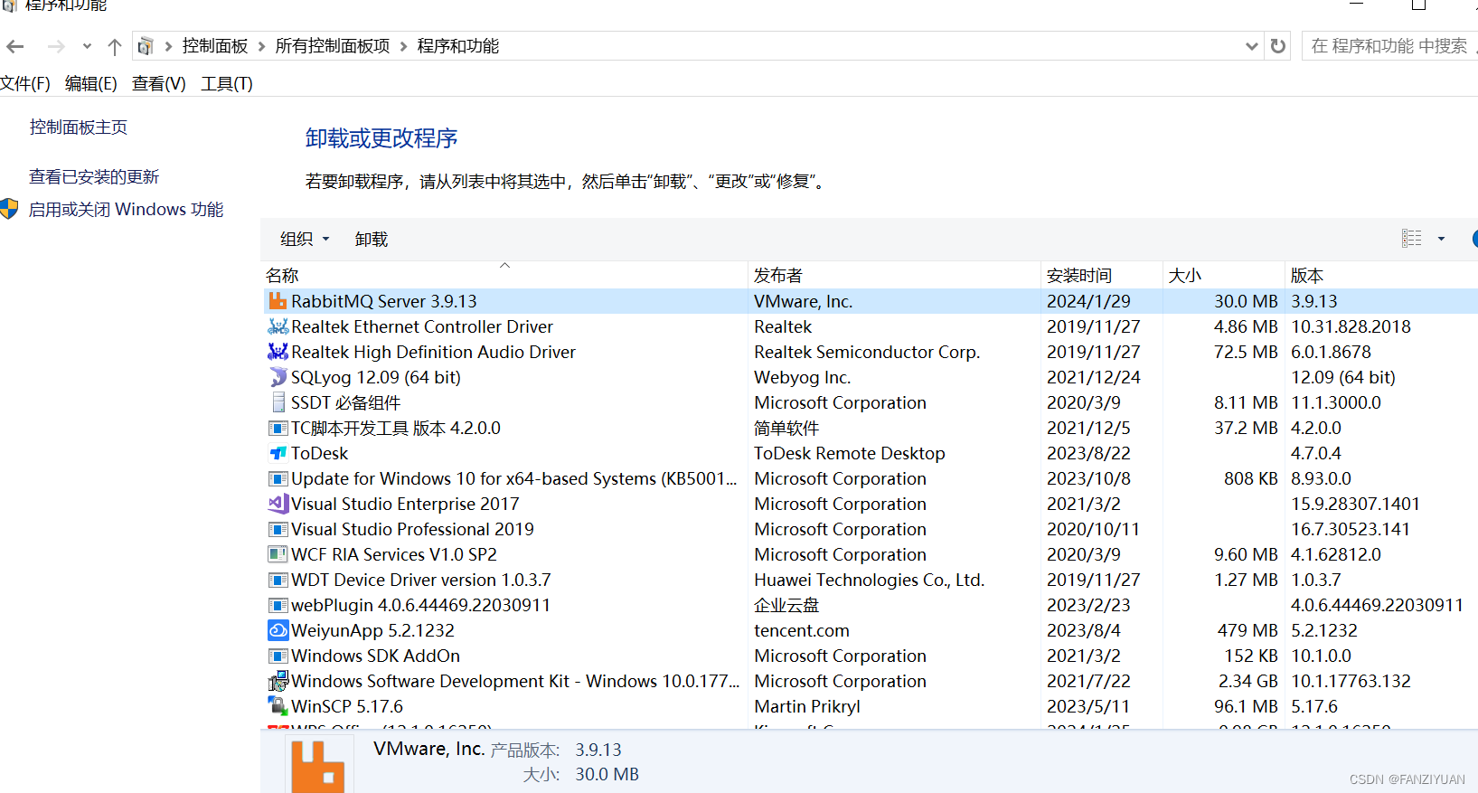Refresh the programs list
Screen dimensions: 1478x793
click(x=1277, y=46)
